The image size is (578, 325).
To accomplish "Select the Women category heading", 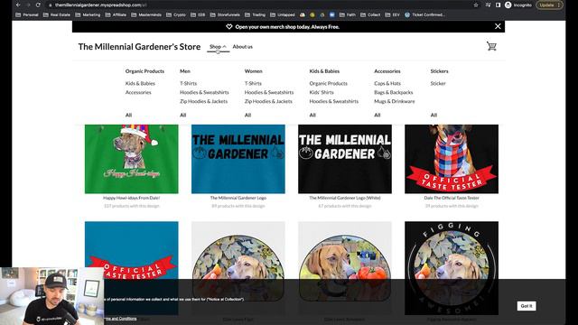I will click(253, 71).
